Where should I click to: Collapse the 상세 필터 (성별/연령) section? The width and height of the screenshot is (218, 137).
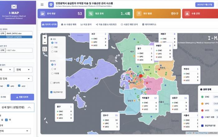[x=29, y=107]
